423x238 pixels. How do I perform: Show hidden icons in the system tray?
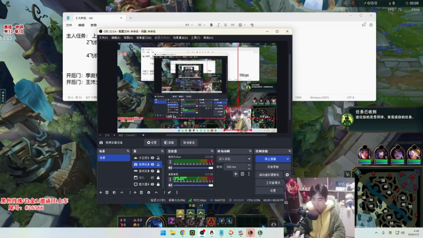(376, 233)
